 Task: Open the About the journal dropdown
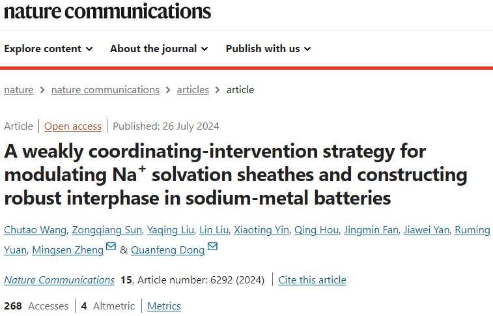coord(159,49)
